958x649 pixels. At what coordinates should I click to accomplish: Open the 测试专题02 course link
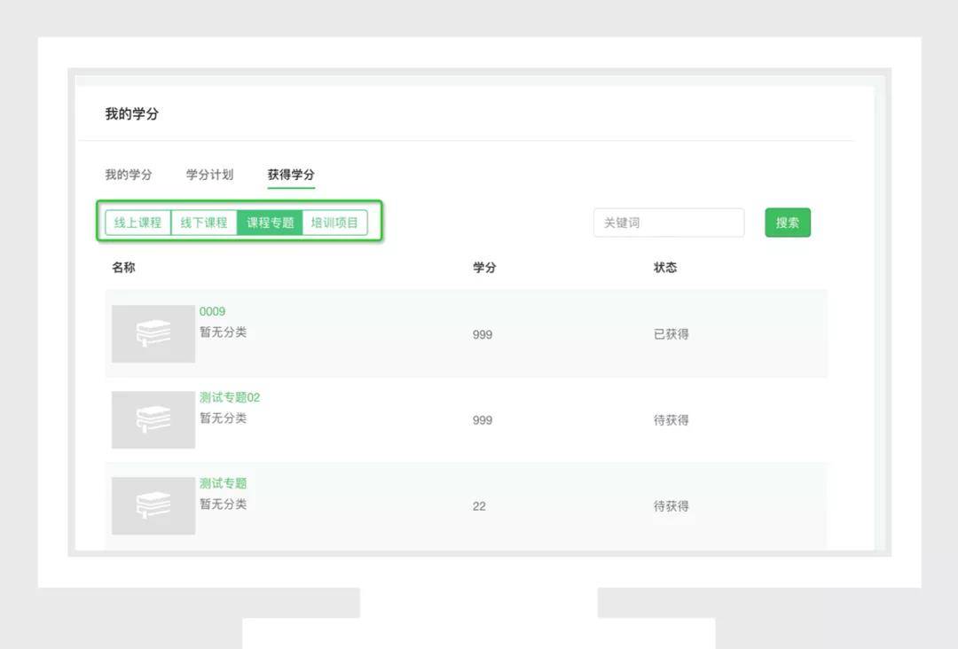pos(228,397)
